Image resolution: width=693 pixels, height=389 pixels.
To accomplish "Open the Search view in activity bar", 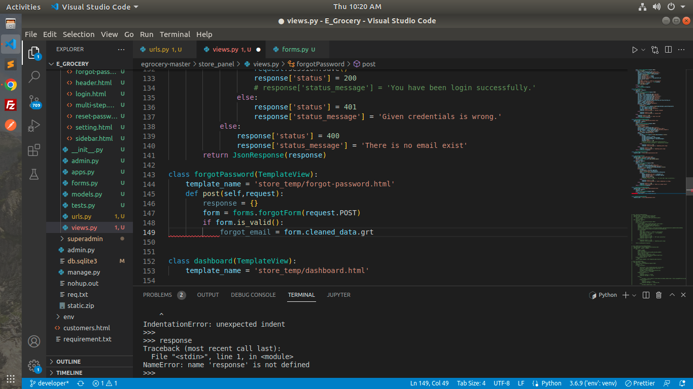I will click(x=34, y=76).
